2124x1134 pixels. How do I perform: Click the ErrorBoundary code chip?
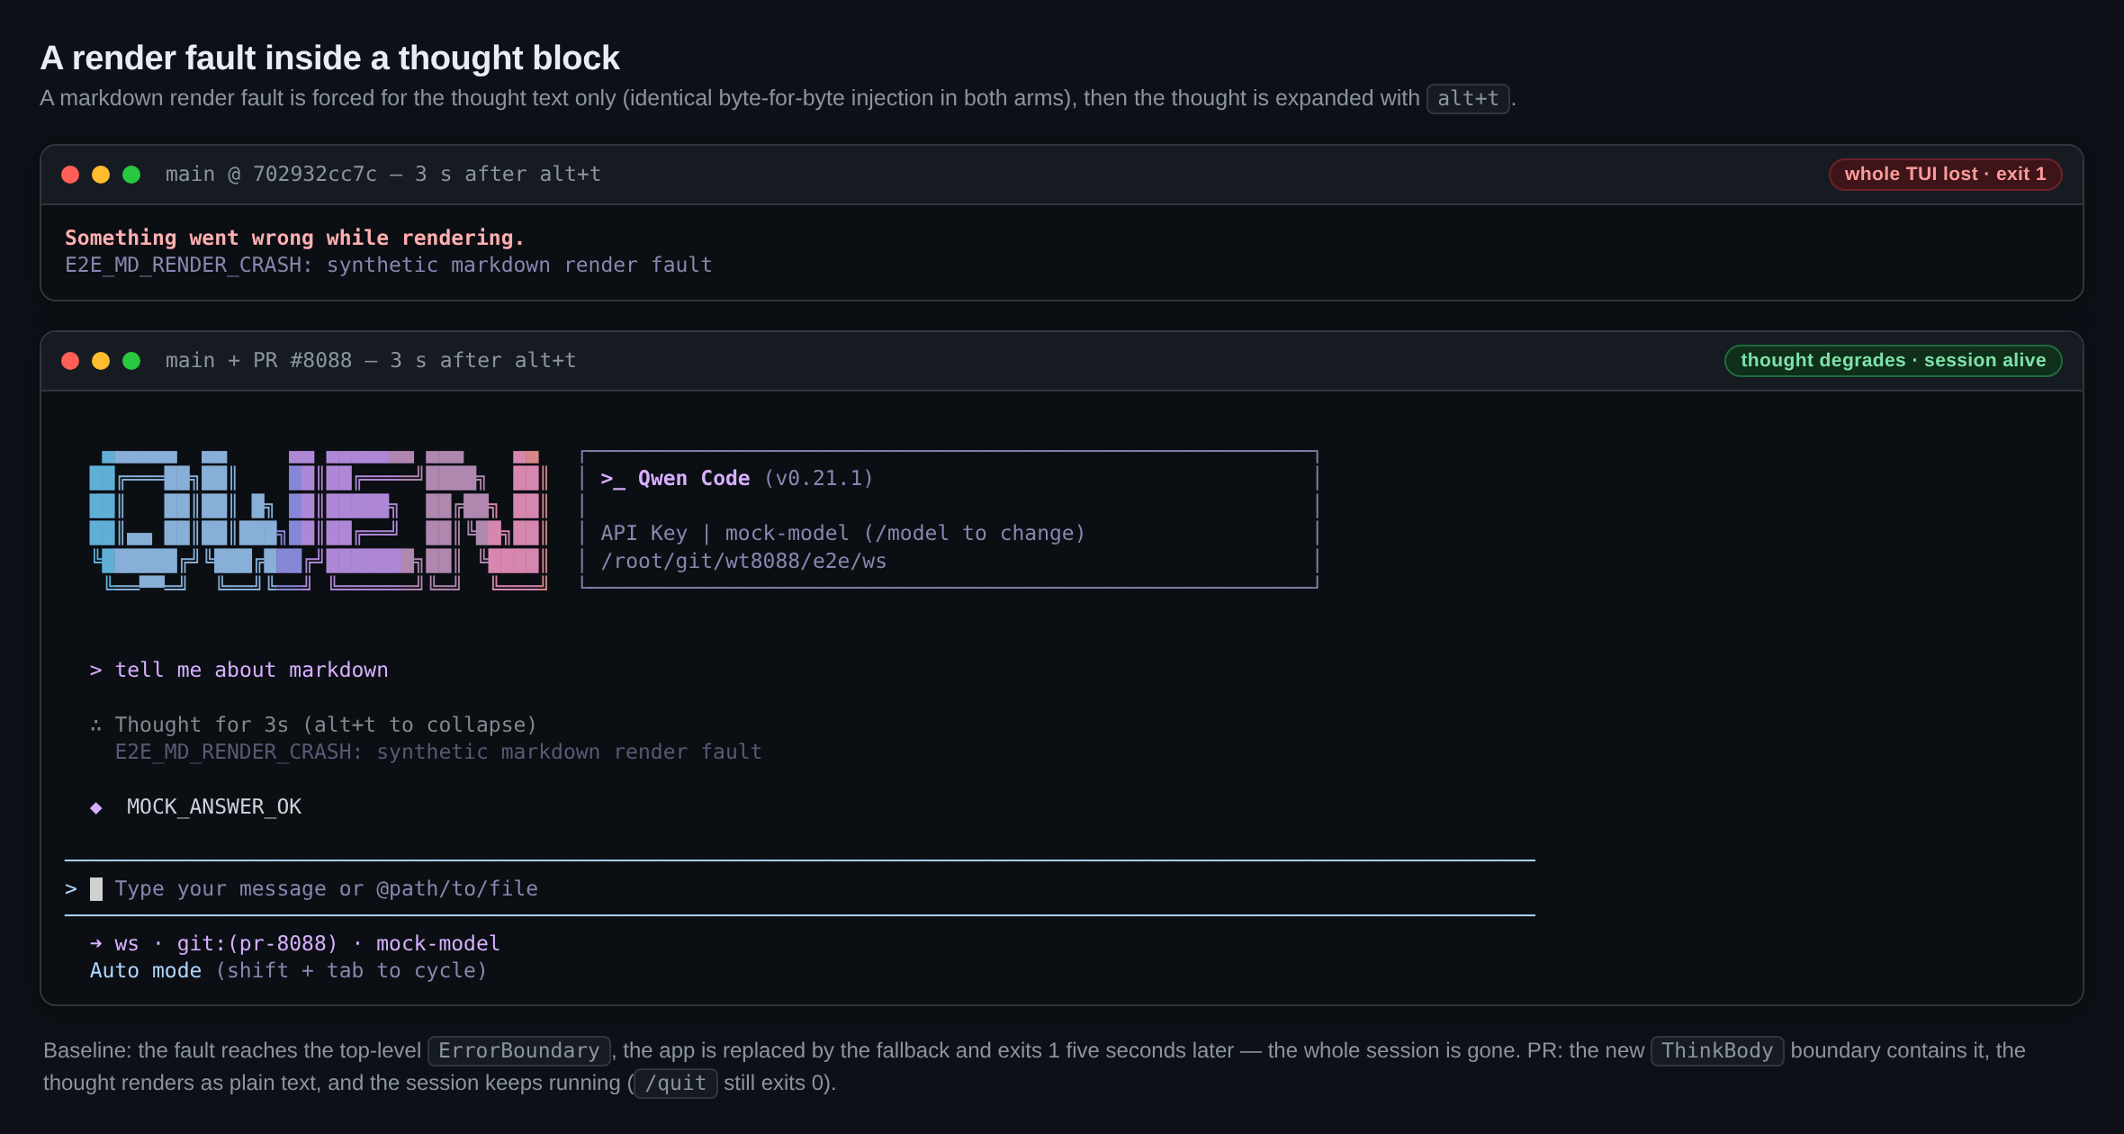[x=519, y=1051]
